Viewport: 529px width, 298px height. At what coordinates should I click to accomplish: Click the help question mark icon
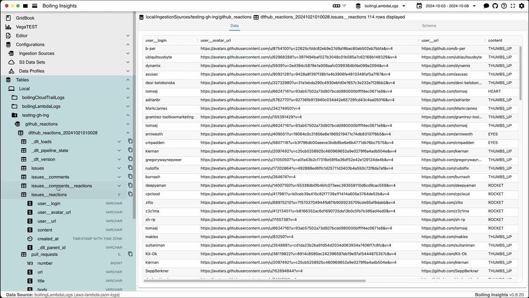[503, 6]
